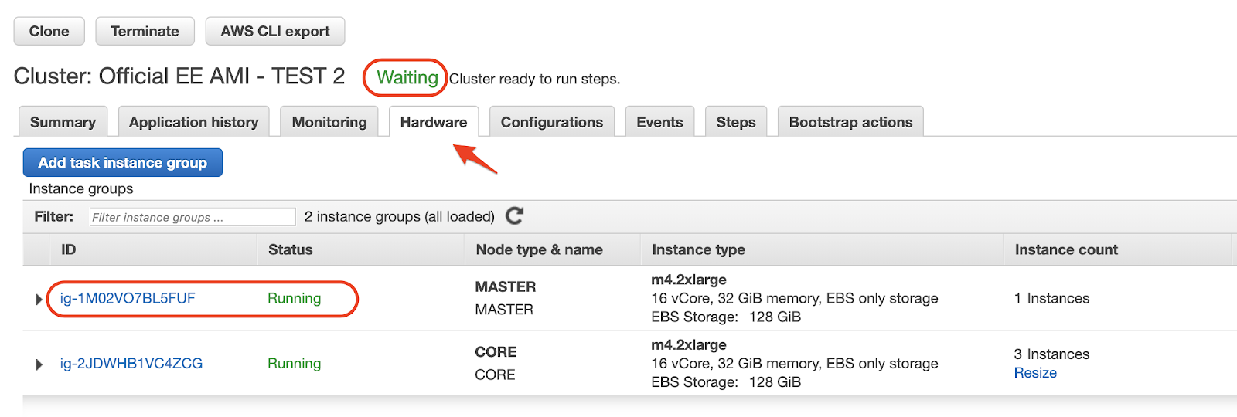Expand the CORE instance group row
Image resolution: width=1237 pixels, height=417 pixels.
coord(39,364)
